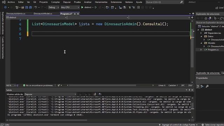This screenshot has width=224, height=126.
Task: Undo the last edit with the undo arrow
Action: point(36,7)
